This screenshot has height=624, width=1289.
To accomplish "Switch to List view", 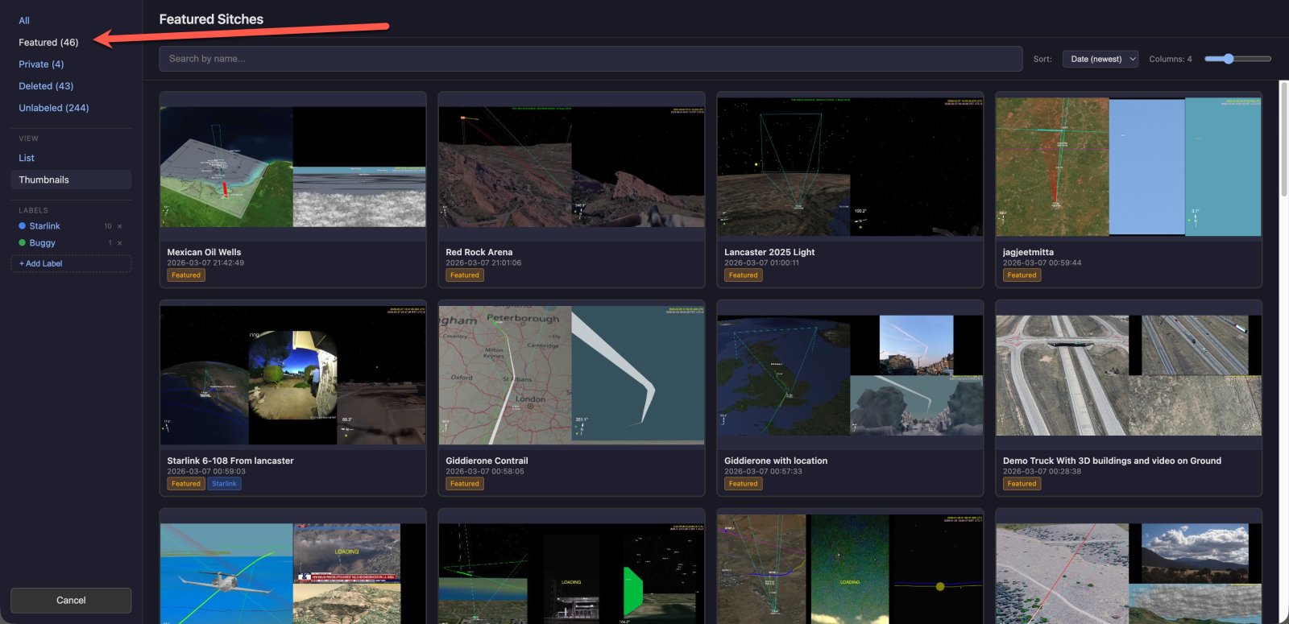I will (x=27, y=158).
